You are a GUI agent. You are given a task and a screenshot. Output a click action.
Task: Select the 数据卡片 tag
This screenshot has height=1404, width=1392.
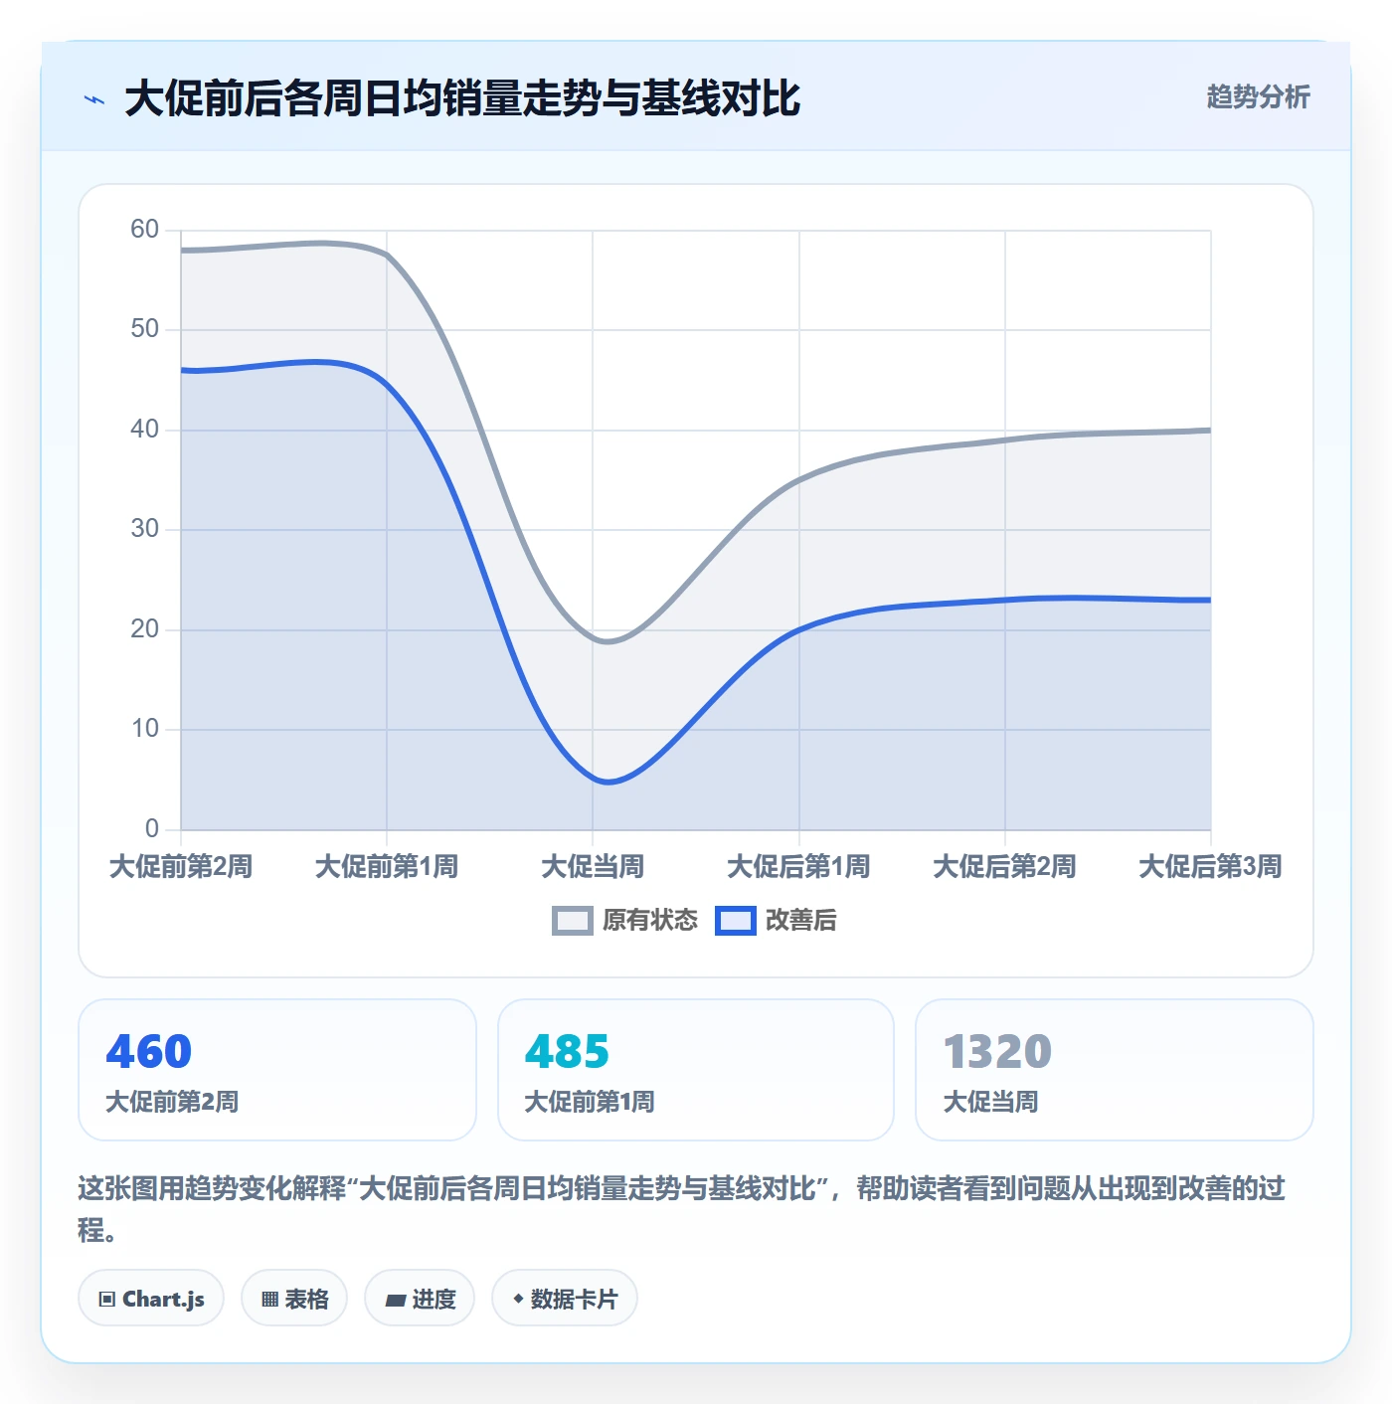pos(565,1299)
